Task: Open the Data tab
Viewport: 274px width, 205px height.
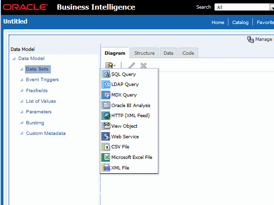Action: point(168,53)
